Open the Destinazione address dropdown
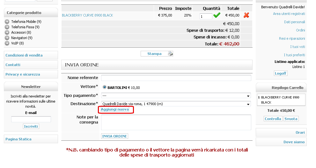This screenshot has width=316, height=168. 176,104
